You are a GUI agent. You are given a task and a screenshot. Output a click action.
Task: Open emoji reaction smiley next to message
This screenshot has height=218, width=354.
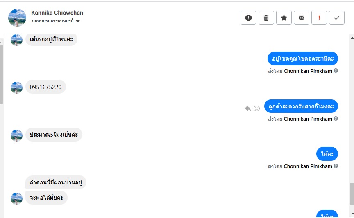point(257,108)
